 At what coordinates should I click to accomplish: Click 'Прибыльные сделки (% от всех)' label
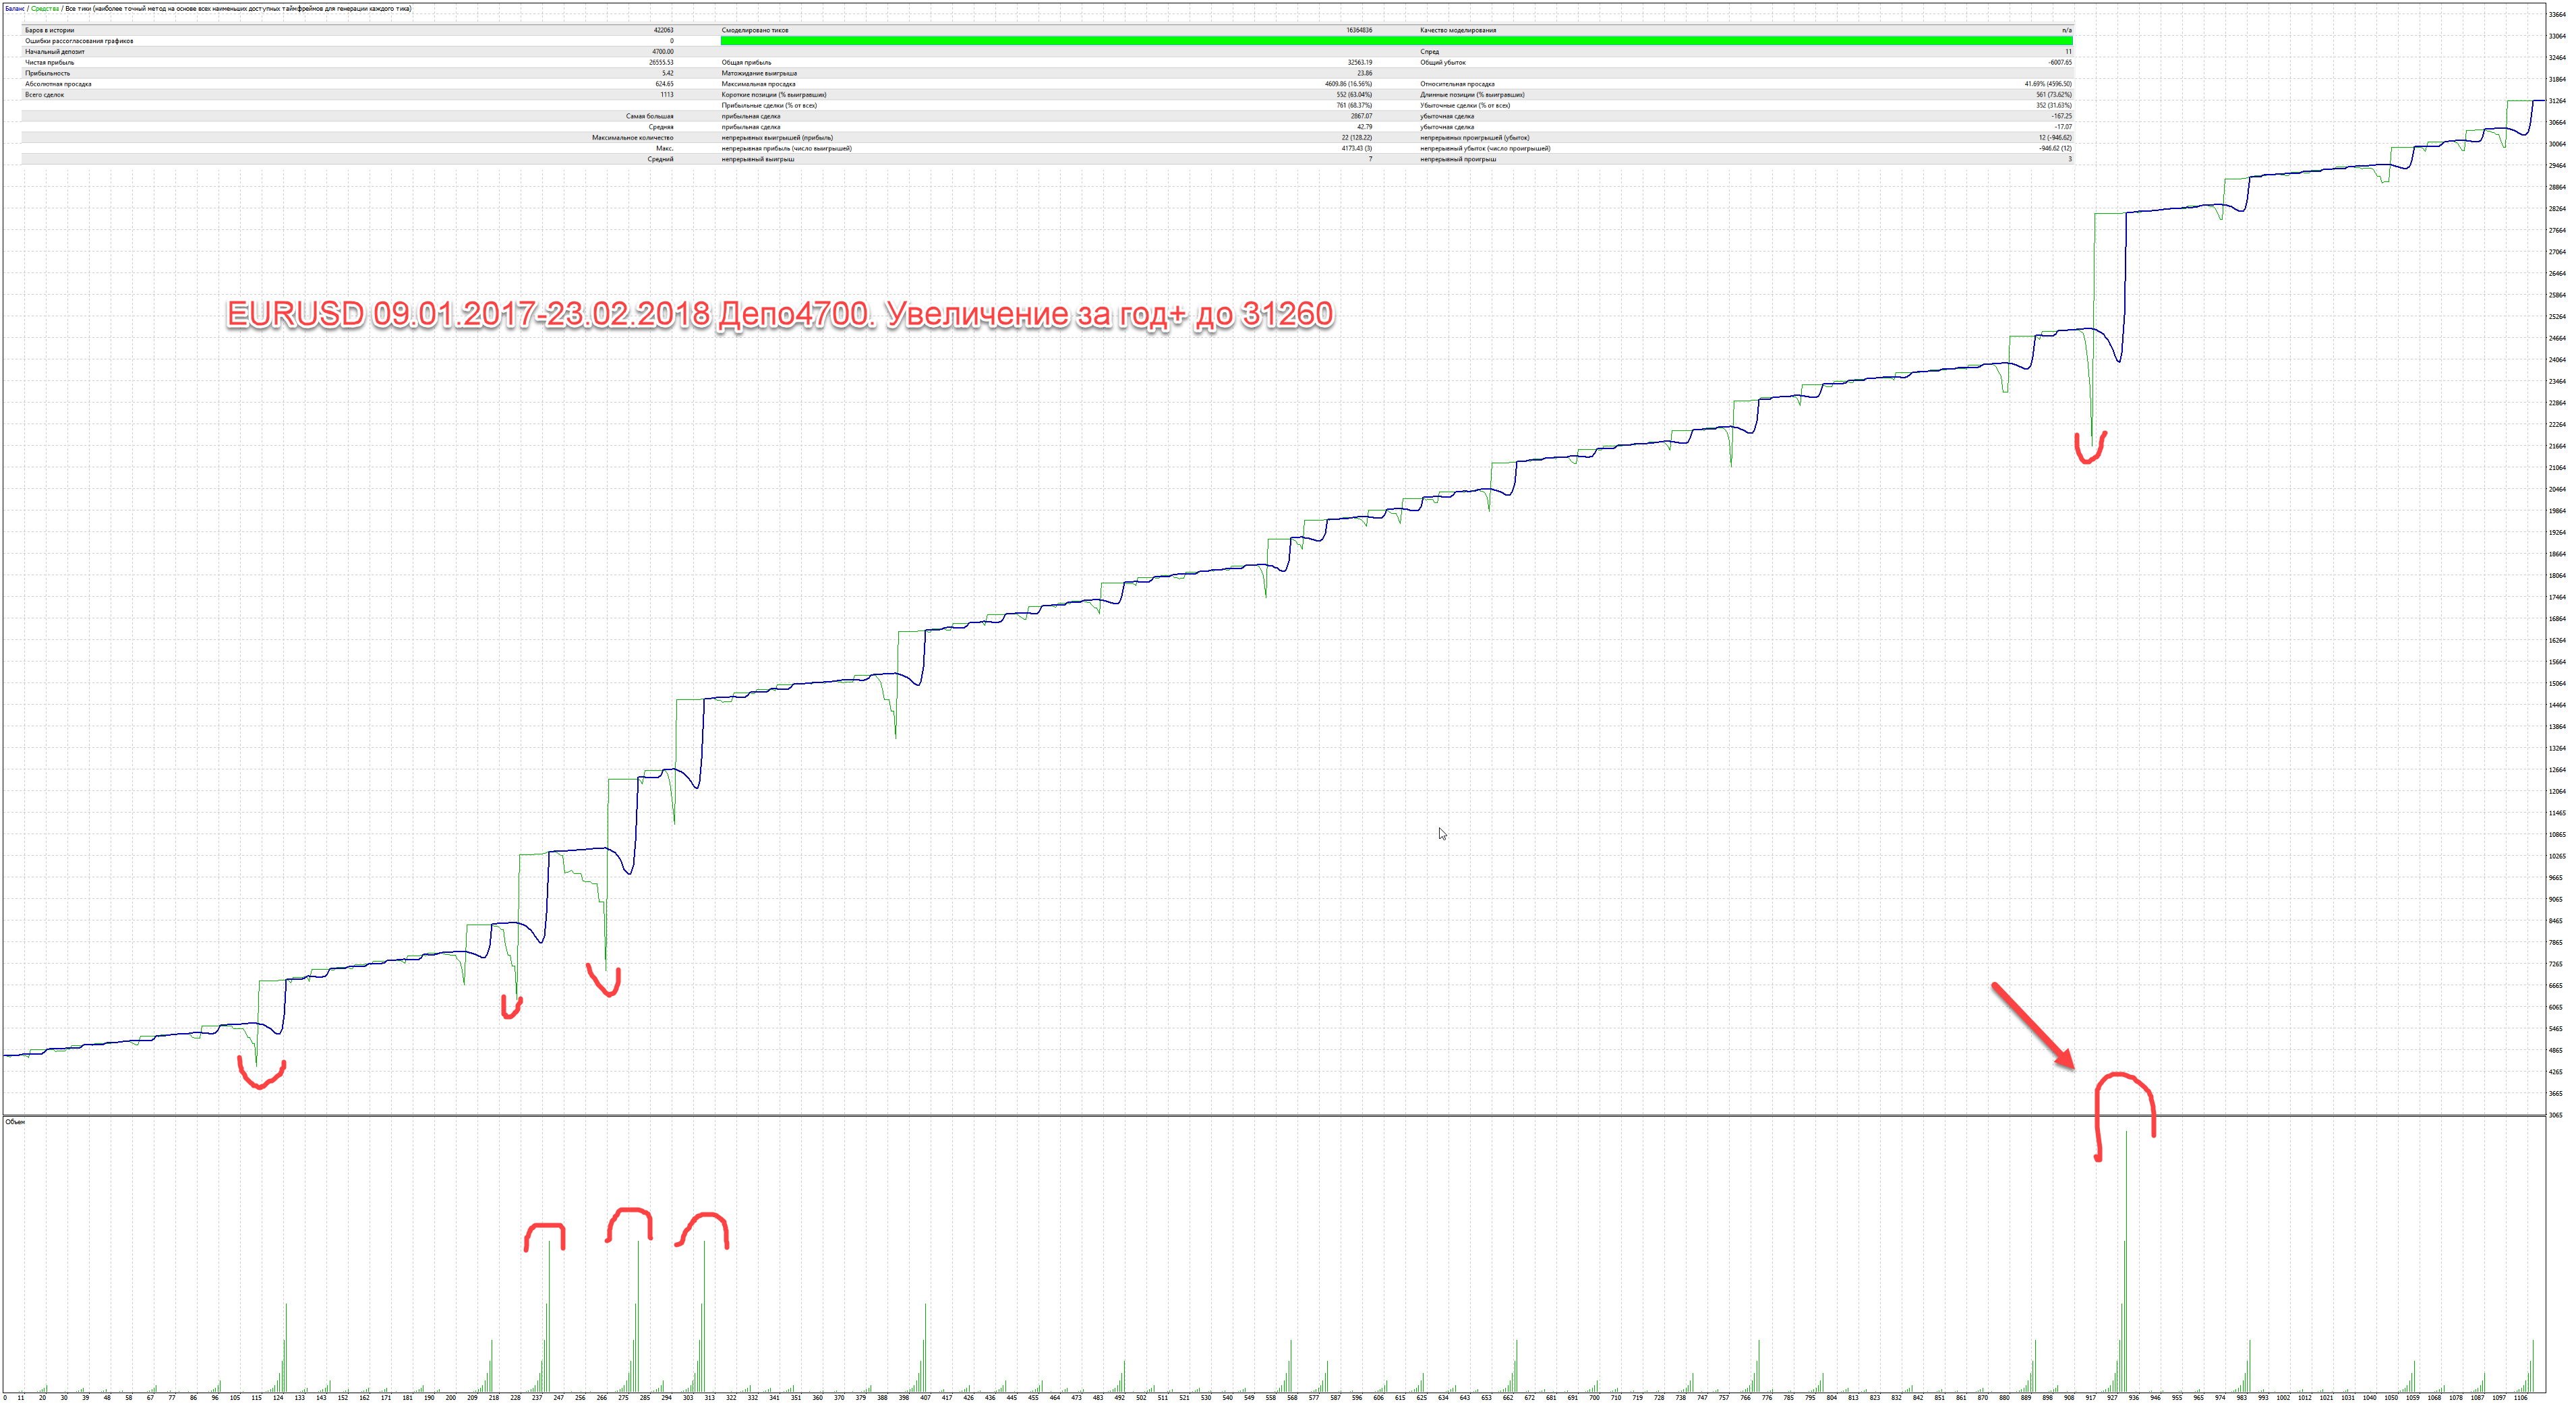coord(769,106)
